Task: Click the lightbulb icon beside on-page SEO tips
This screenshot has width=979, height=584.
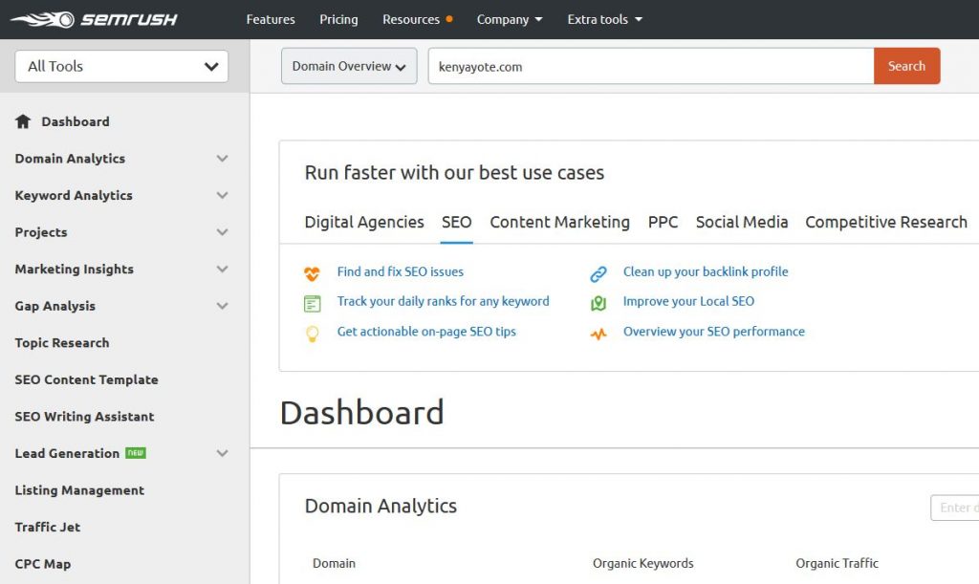Action: tap(312, 334)
